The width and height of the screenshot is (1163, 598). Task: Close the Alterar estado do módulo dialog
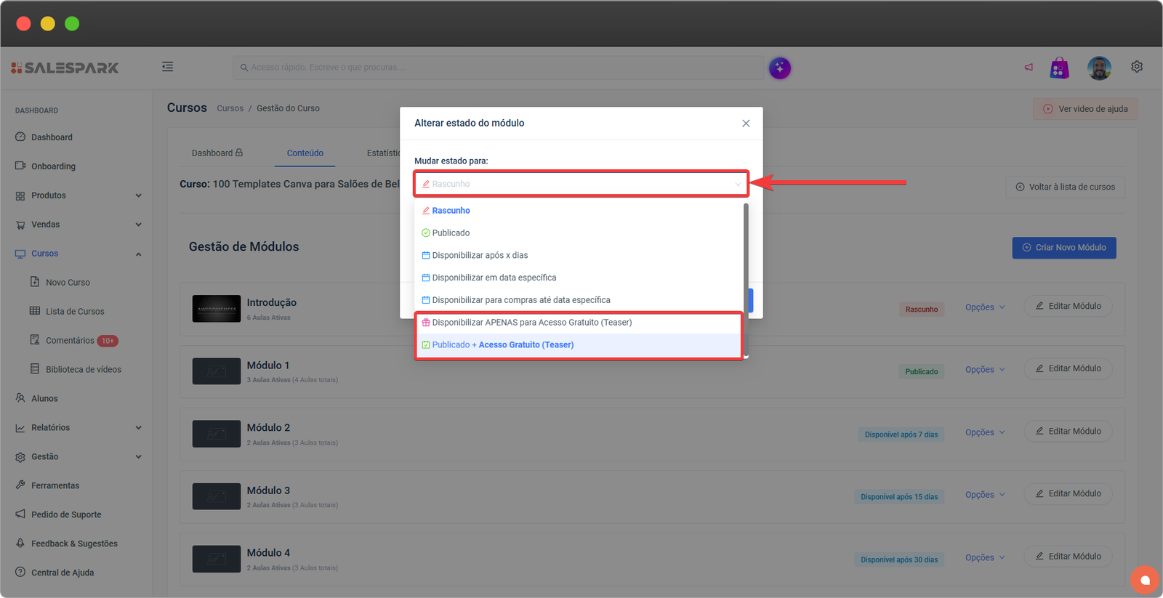click(746, 124)
